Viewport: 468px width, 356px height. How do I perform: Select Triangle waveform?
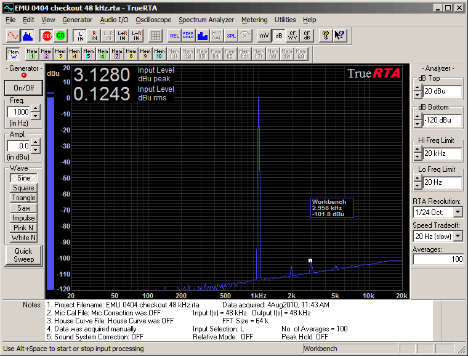coord(23,198)
